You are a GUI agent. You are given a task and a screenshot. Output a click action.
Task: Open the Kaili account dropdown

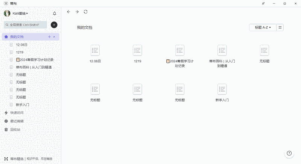(x=20, y=14)
